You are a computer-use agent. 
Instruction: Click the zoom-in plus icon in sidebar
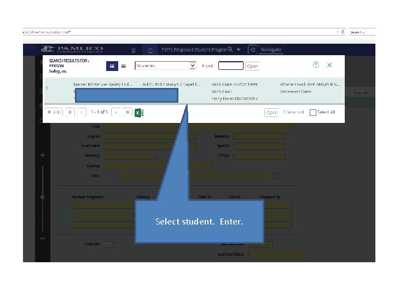pyautogui.click(x=43, y=155)
